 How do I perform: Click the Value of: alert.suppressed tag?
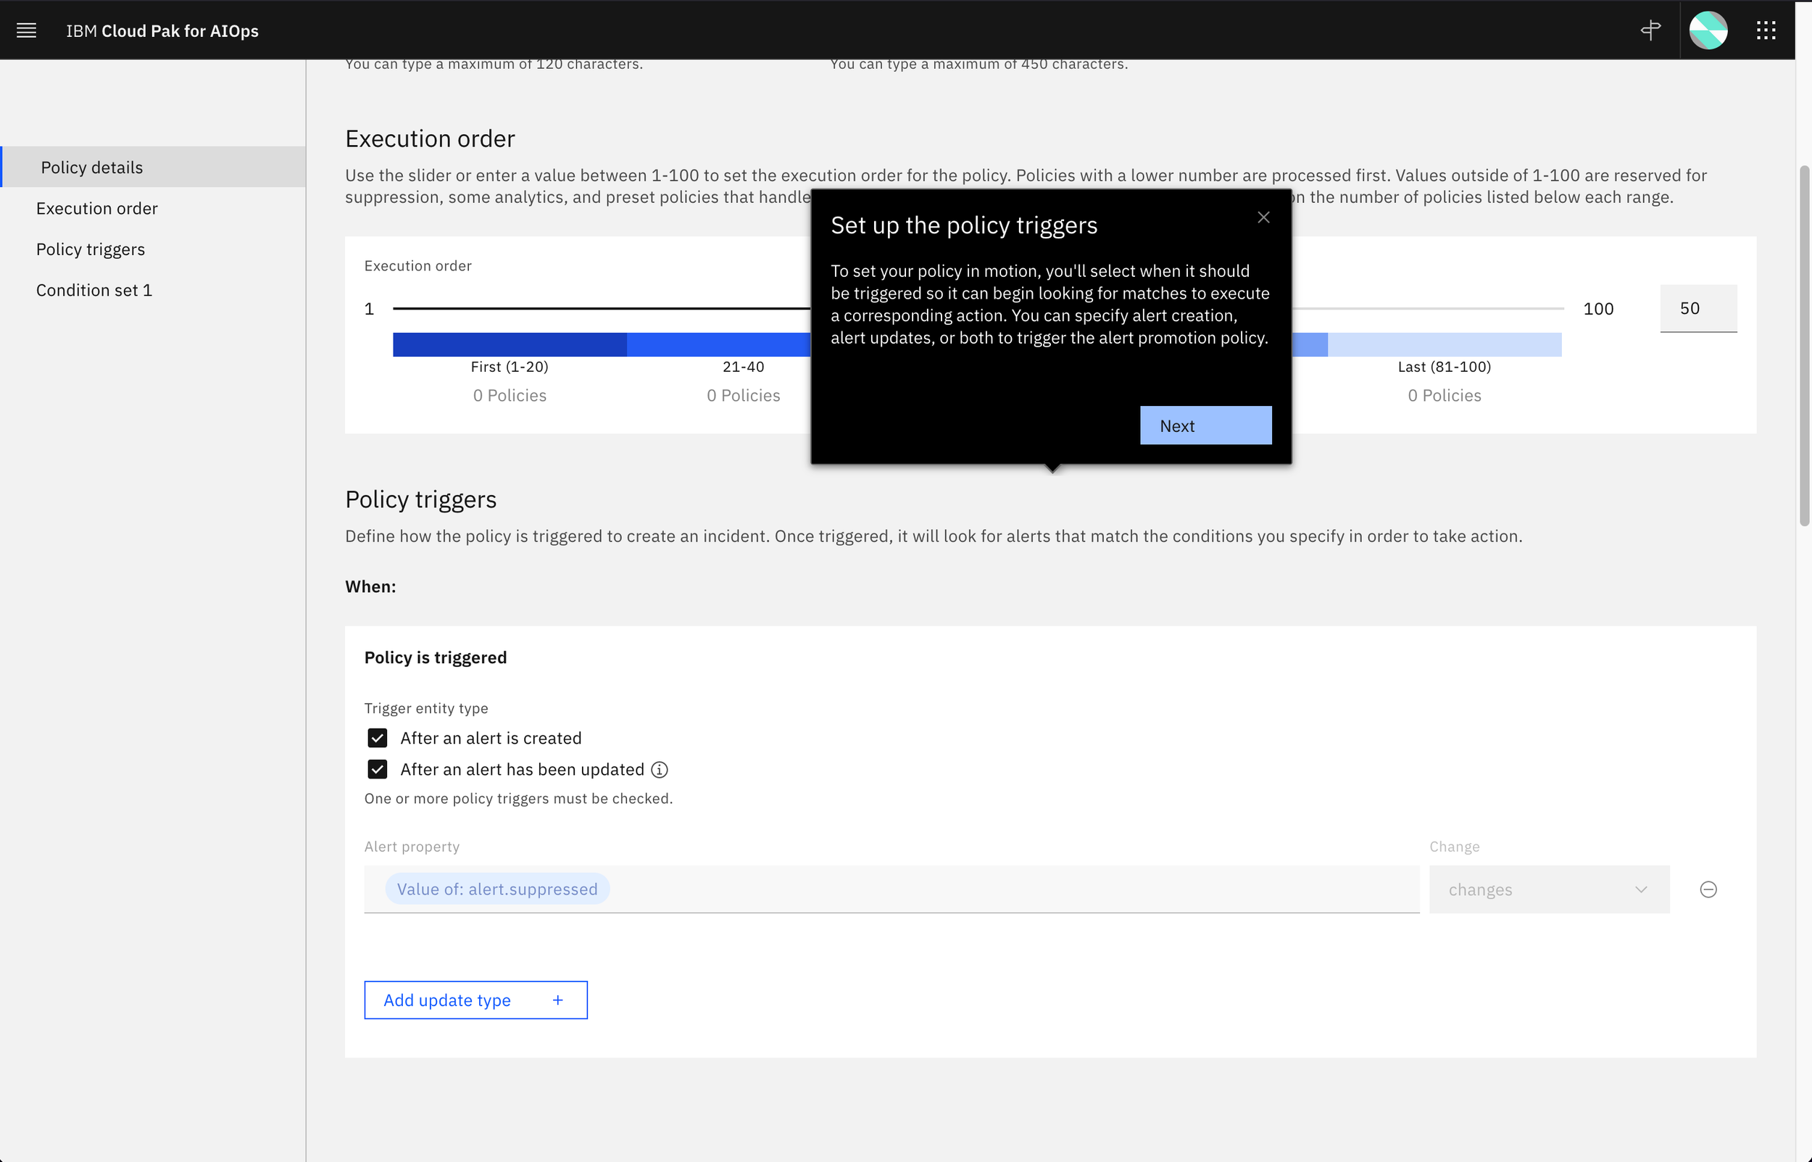click(x=497, y=889)
